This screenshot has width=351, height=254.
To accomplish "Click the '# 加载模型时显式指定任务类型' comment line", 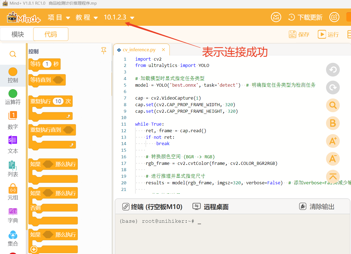I will point(170,78).
